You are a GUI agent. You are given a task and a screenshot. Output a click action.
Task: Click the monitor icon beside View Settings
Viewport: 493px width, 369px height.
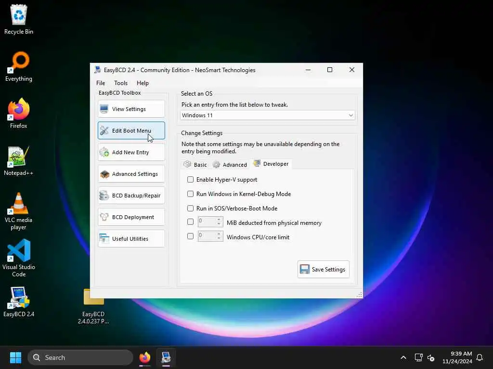[x=104, y=109]
